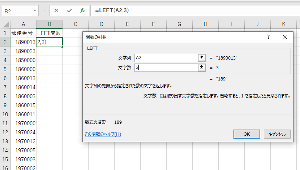300x170 pixels.
Task: Click 数式の結果 = 189 text
Action: pos(103,122)
